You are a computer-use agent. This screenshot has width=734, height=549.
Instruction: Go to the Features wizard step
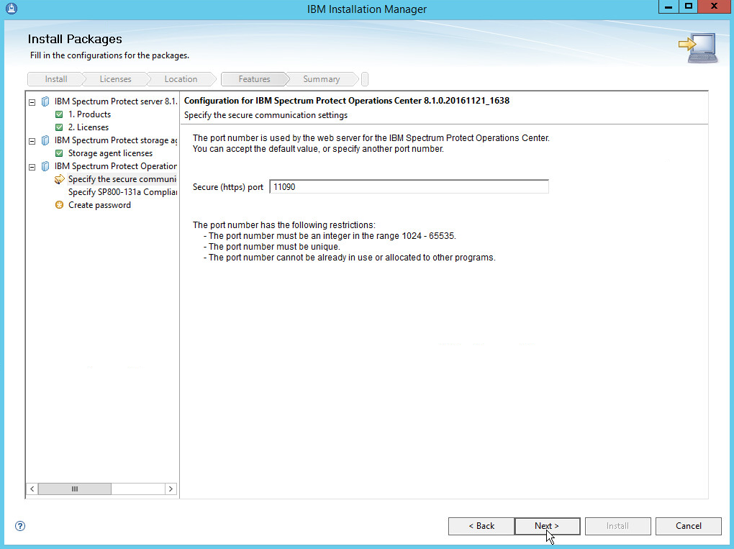pos(254,79)
